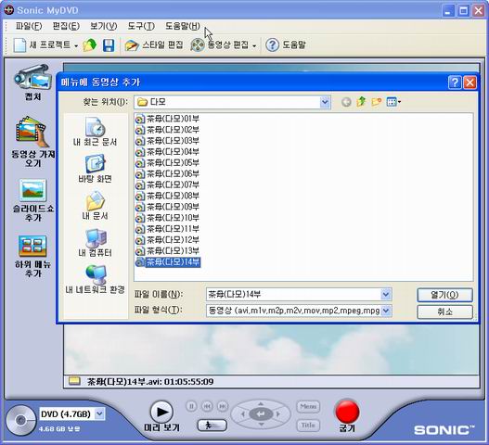Viewport: 489px width, 445px height.
Task: Save project using the floppy disk icon
Action: pos(109,45)
